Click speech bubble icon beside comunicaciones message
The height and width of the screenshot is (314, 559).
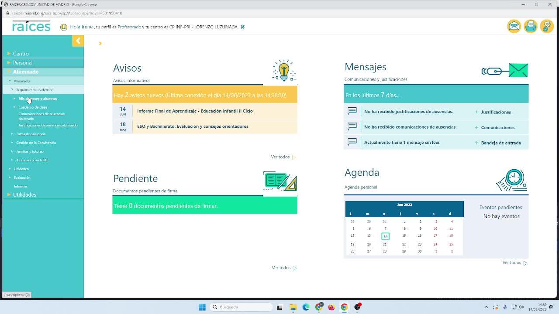352,126
